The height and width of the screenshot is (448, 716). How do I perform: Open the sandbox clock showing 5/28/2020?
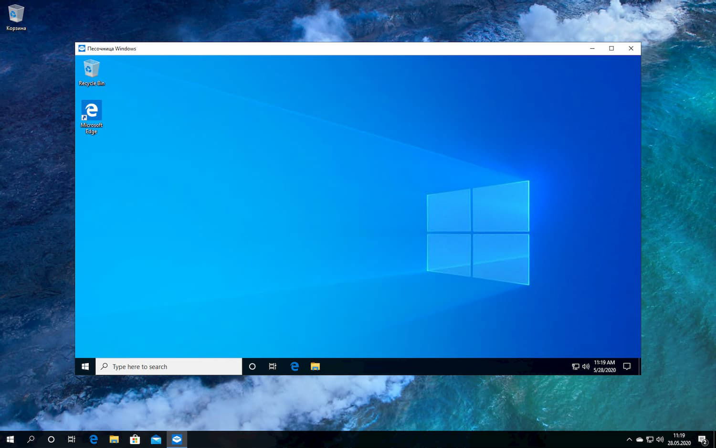coord(603,366)
